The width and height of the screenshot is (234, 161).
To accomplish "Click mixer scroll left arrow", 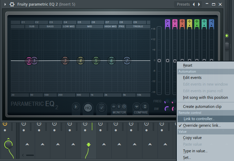I will point(23,155).
